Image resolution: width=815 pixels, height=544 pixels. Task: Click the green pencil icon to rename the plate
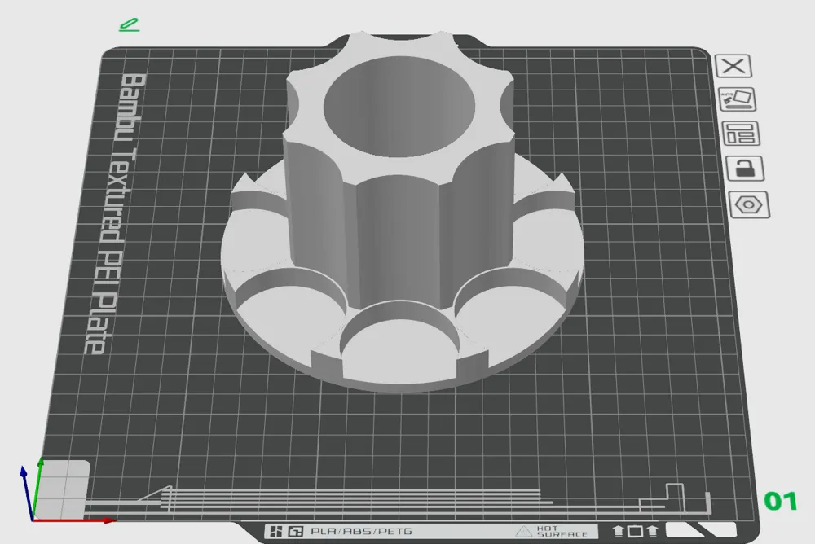129,24
